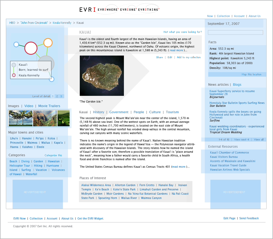Open the Helicopter Tour category
The height and width of the screenshot is (239, 273).
[20, 166]
